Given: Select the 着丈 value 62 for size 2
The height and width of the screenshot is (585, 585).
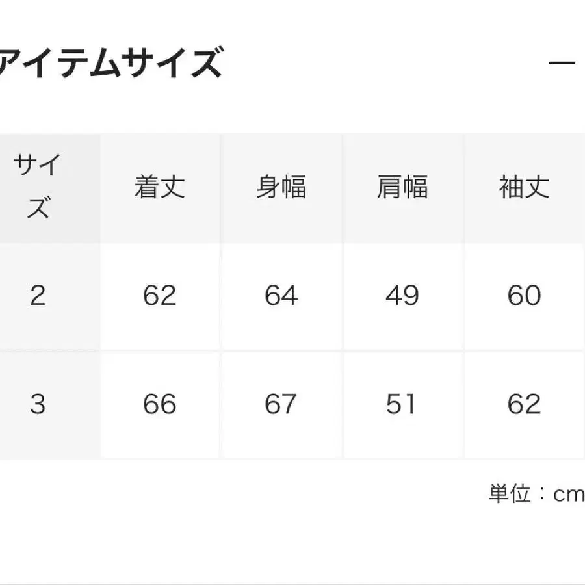Looking at the screenshot, I should point(160,296).
